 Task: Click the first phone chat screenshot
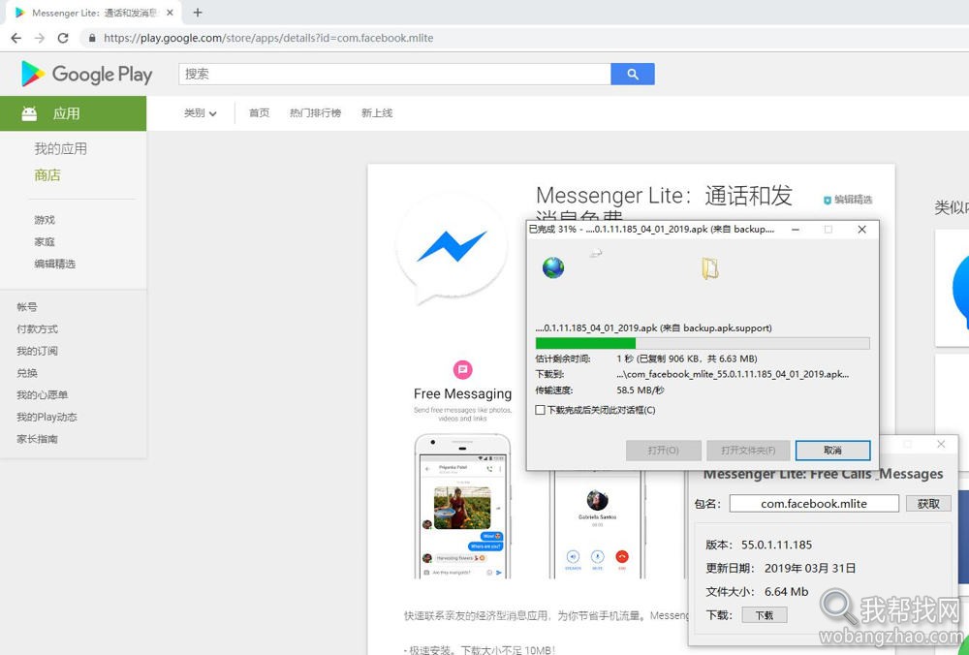coord(462,506)
